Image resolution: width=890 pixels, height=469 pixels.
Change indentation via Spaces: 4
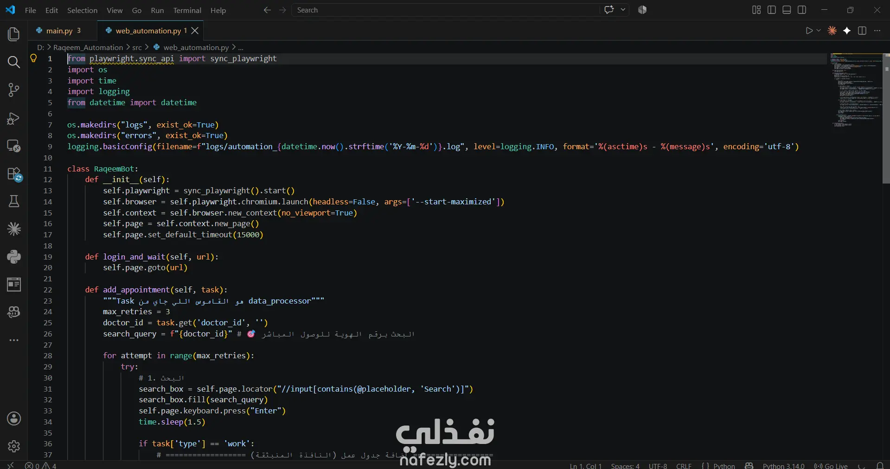point(625,466)
